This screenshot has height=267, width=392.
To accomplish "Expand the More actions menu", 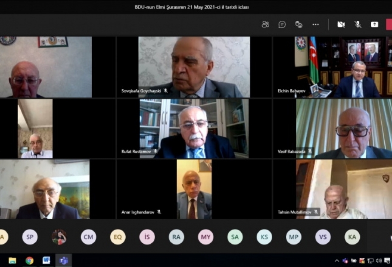I will click(316, 25).
